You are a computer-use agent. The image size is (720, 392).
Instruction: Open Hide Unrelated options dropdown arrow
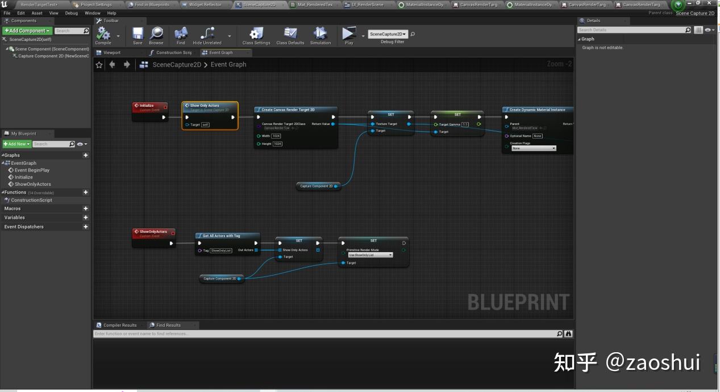(x=229, y=35)
